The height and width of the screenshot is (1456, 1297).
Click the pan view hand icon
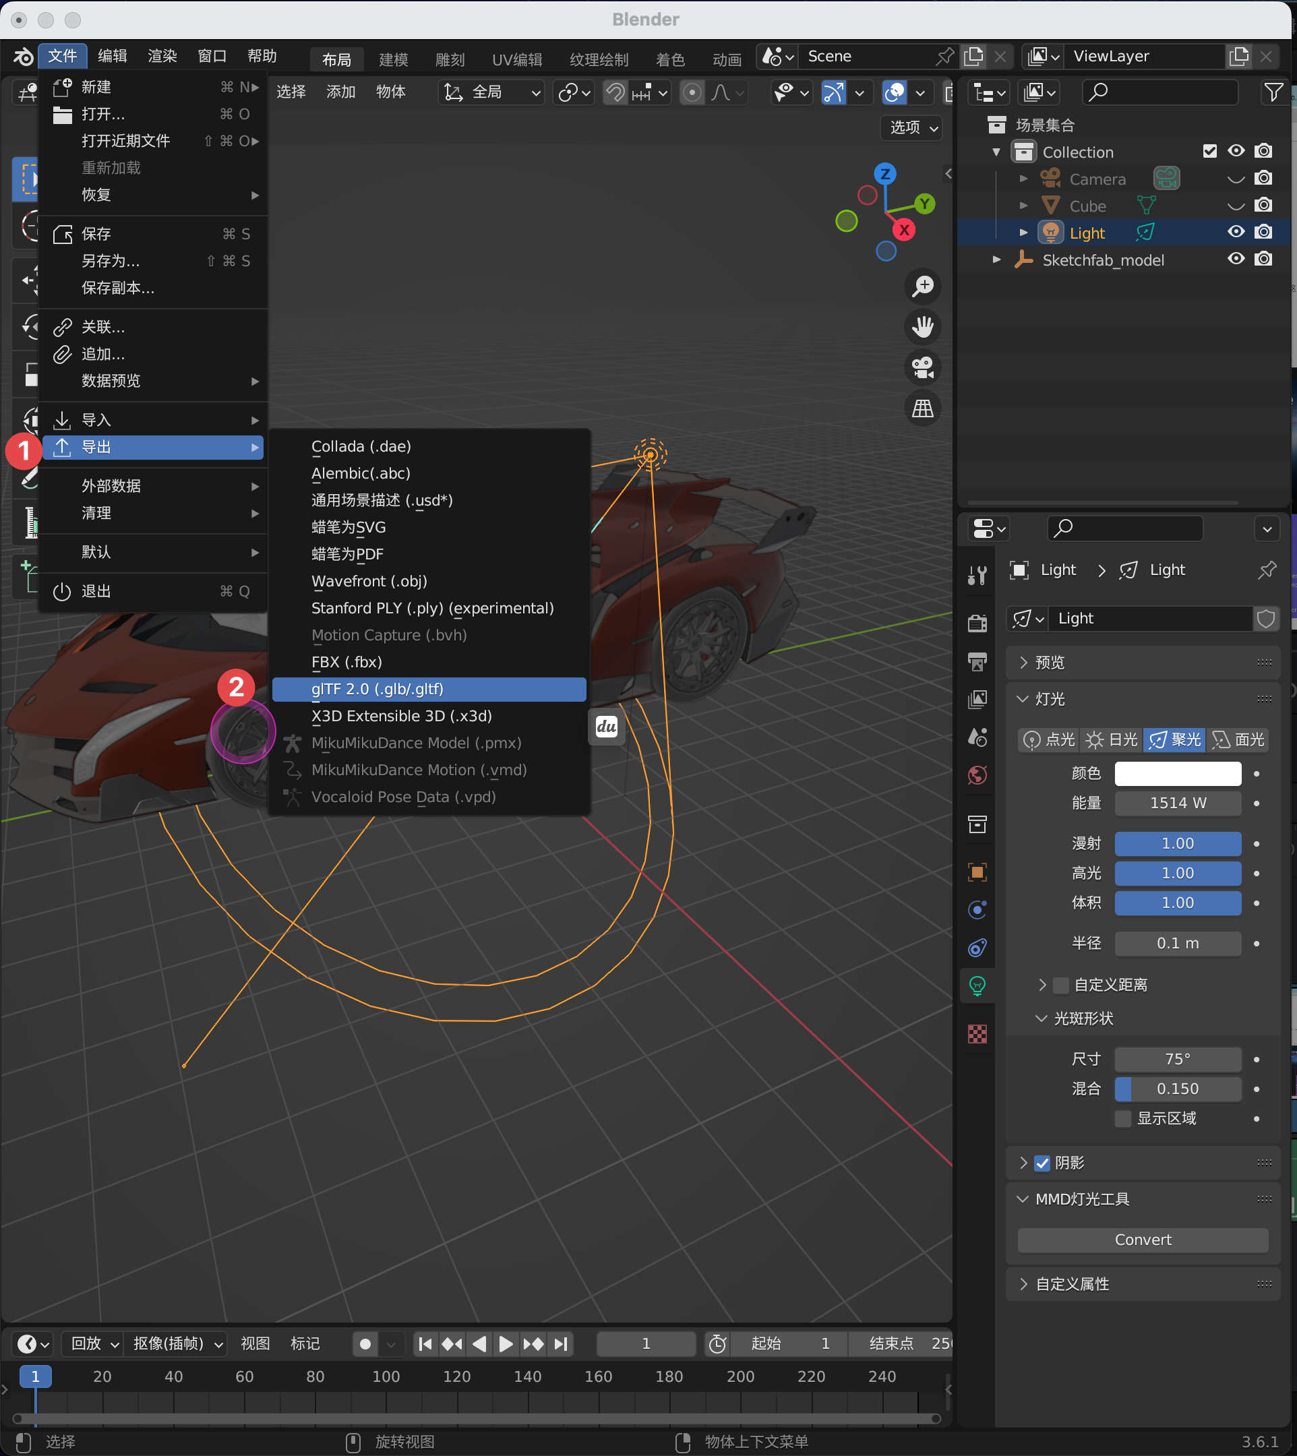point(923,327)
